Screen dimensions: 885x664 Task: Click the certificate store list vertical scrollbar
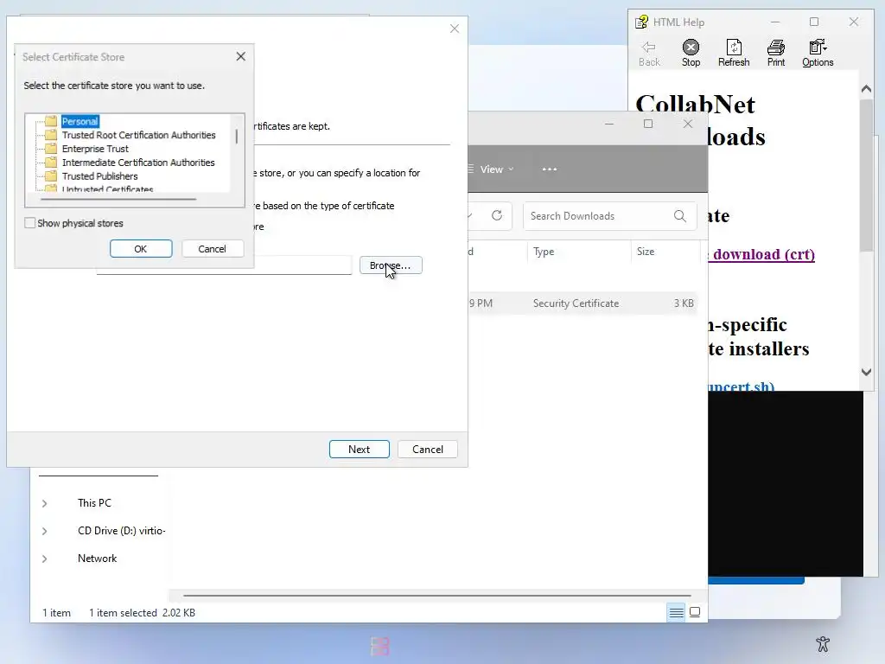coord(237,136)
